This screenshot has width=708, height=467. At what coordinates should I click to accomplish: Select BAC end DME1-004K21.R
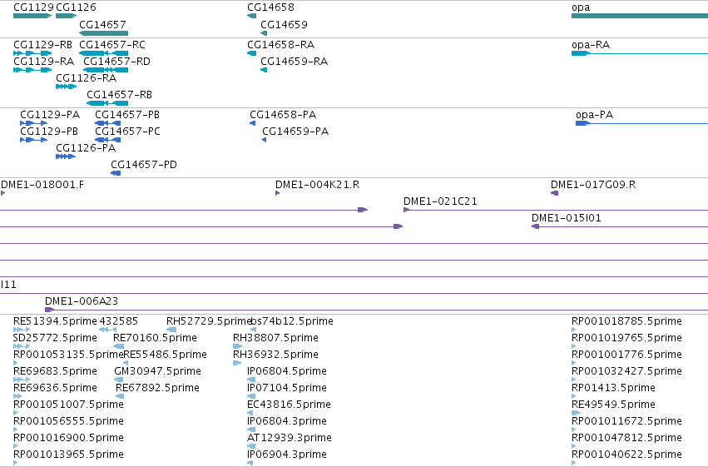point(278,193)
